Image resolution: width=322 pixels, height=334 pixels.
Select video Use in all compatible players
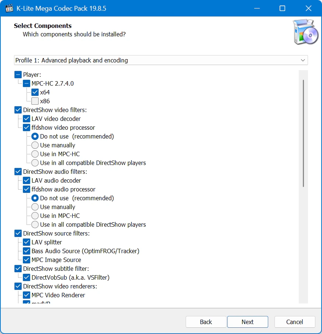coord(35,163)
